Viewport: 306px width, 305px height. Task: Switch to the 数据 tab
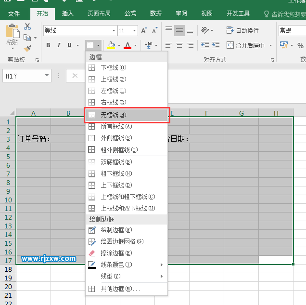pyautogui.click(x=156, y=13)
